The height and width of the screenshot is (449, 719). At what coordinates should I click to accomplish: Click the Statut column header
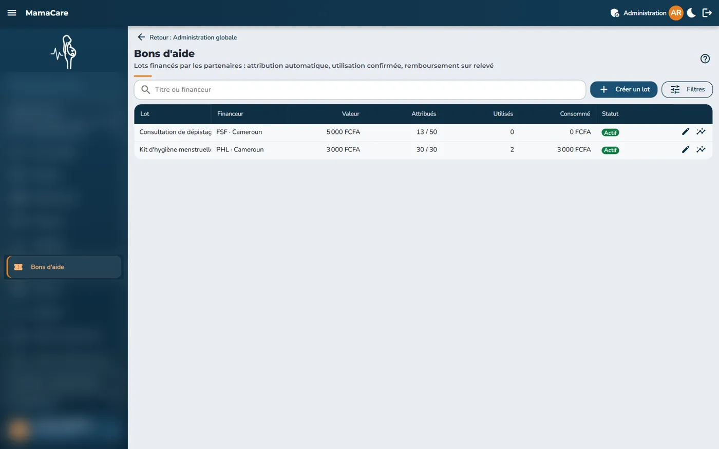point(610,114)
